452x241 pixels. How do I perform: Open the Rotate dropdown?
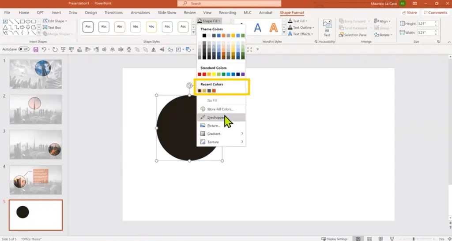[x=384, y=35]
